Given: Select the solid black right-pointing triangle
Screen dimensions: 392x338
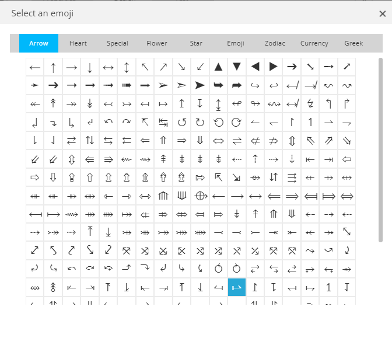Looking at the screenshot, I should point(273,67).
